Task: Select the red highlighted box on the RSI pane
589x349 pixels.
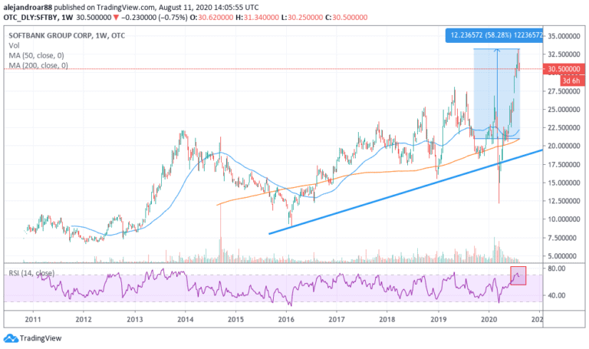Action: click(518, 276)
